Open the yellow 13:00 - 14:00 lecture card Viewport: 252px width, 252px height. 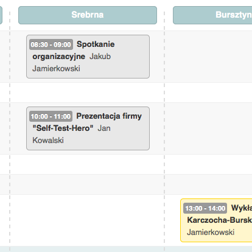pyautogui.click(x=216, y=220)
